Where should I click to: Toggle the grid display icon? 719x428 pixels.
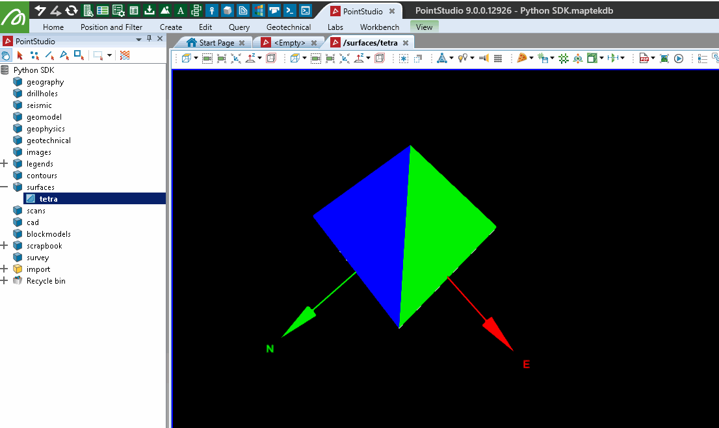[x=498, y=58]
